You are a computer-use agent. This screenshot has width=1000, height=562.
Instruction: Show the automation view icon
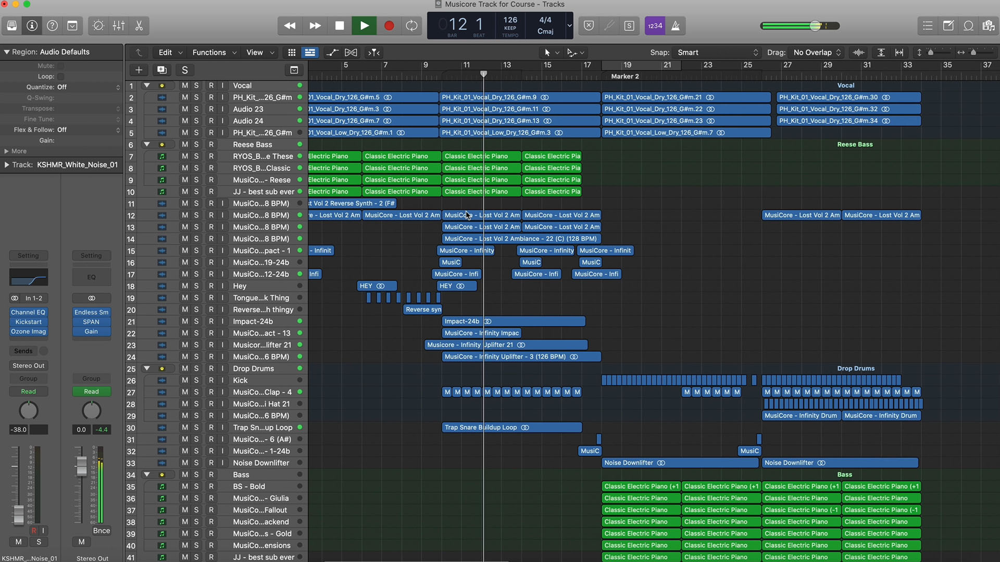pos(332,53)
